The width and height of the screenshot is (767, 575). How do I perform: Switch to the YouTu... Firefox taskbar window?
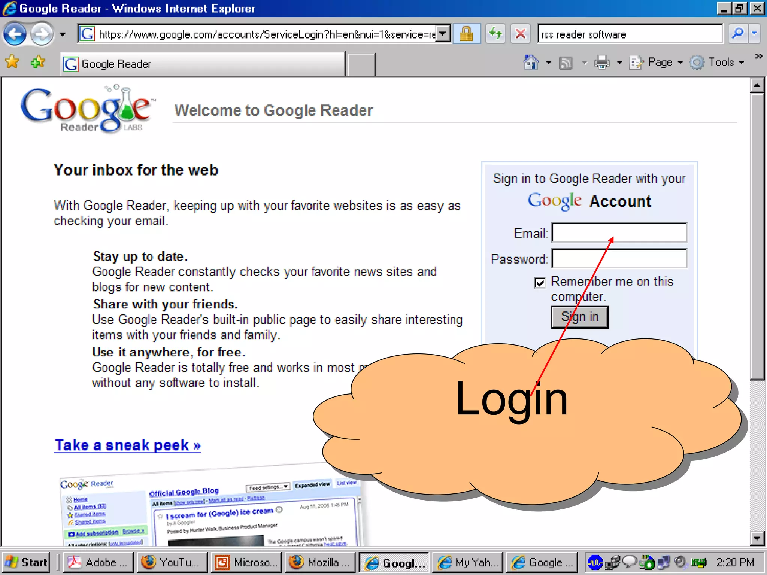172,562
